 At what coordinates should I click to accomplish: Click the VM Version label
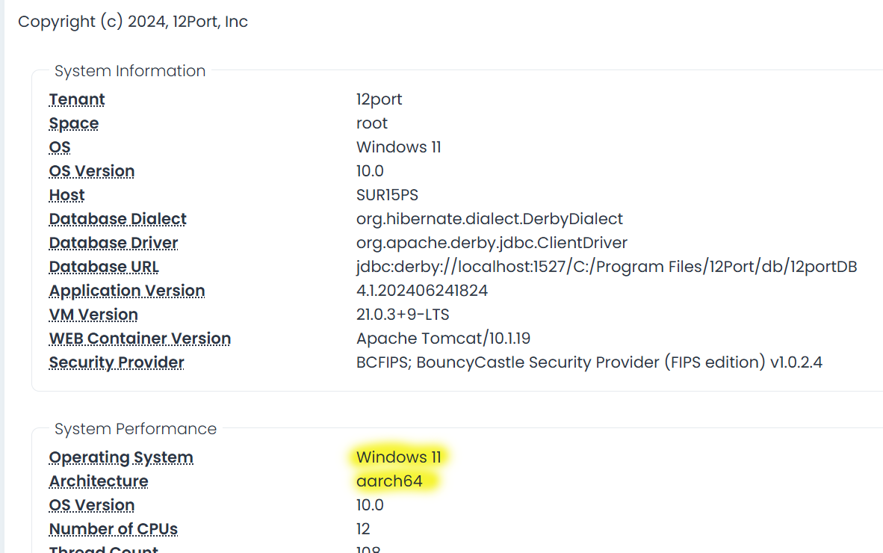93,315
